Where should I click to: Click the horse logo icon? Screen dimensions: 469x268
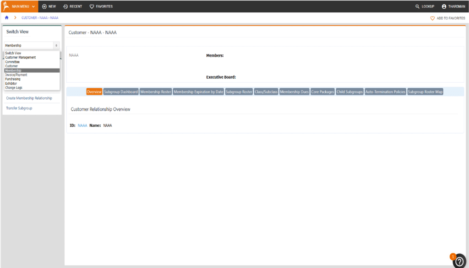click(x=6, y=6)
